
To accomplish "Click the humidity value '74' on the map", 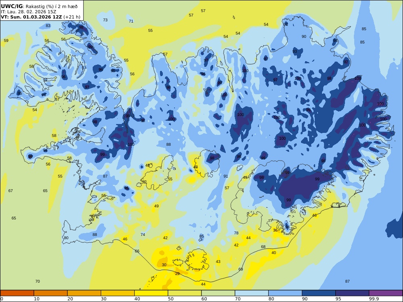I will tap(143, 235).
